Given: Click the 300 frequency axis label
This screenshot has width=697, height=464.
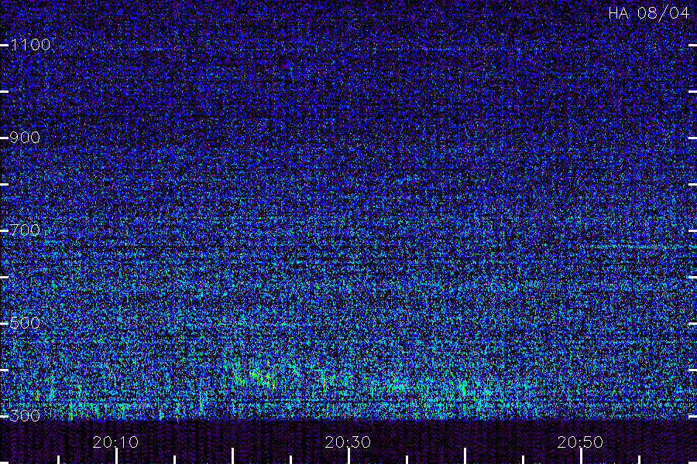Looking at the screenshot, I should coord(25,416).
